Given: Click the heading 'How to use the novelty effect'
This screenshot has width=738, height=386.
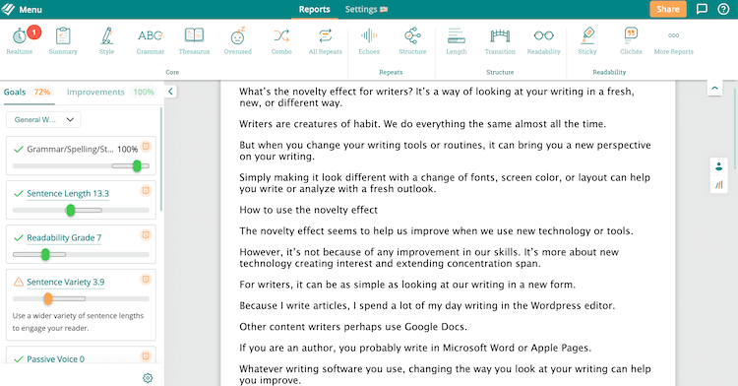Looking at the screenshot, I should click(308, 210).
